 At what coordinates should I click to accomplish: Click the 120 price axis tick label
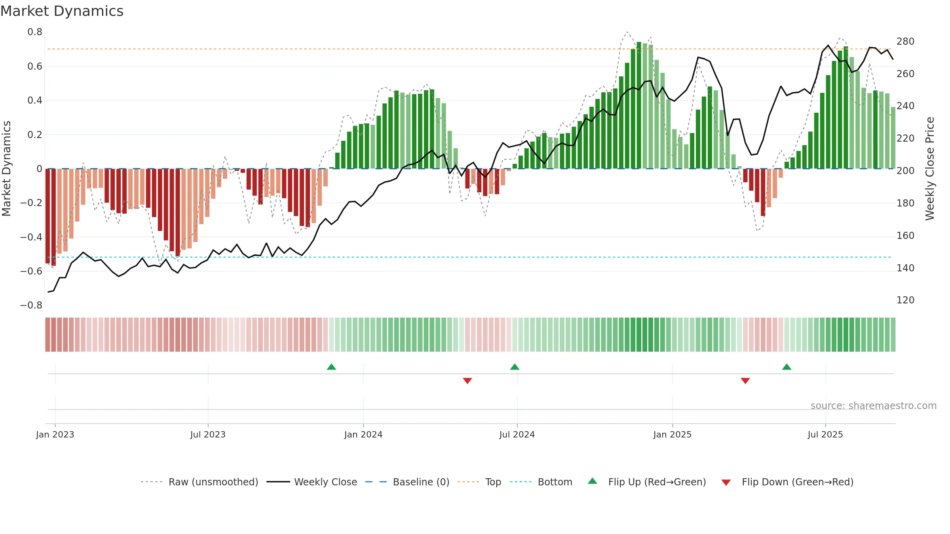(x=906, y=300)
